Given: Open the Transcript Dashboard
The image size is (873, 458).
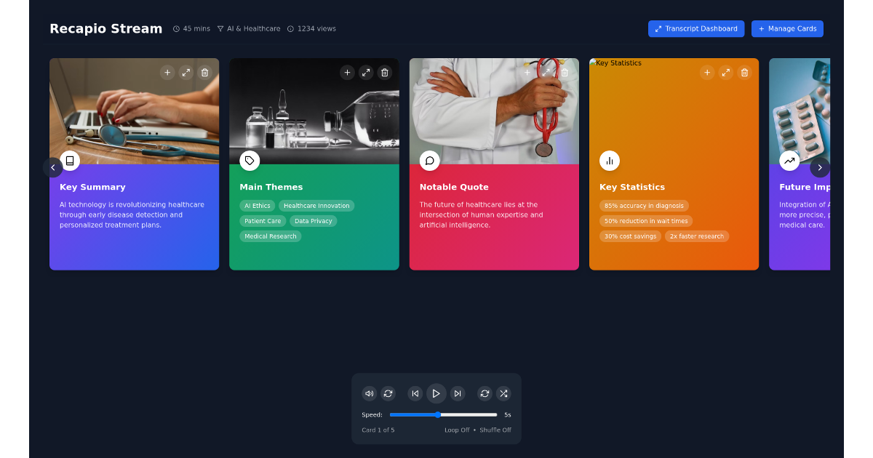Looking at the screenshot, I should pos(695,28).
